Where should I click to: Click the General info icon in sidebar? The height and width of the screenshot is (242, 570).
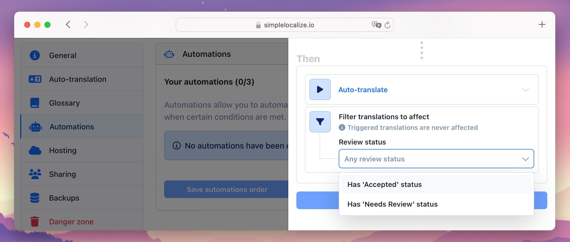pyautogui.click(x=35, y=55)
